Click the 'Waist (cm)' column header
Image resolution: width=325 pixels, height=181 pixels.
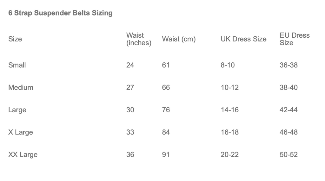pyautogui.click(x=179, y=39)
